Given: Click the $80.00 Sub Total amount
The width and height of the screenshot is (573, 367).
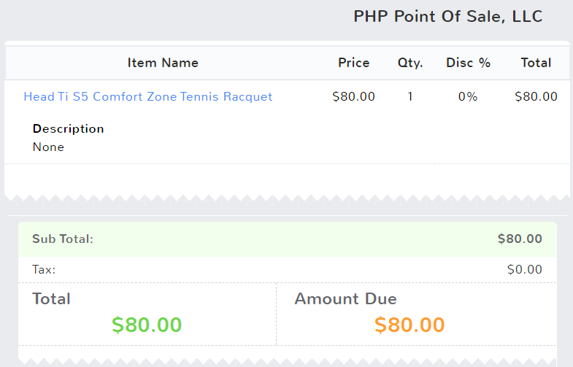Looking at the screenshot, I should (520, 239).
